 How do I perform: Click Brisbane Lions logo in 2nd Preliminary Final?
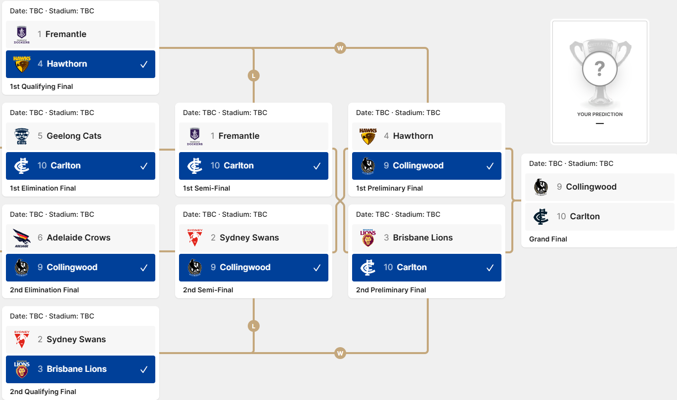tap(368, 238)
